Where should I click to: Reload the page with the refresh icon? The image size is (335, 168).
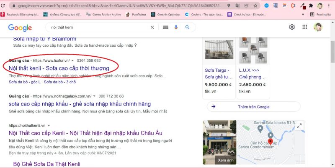click(3, 6)
